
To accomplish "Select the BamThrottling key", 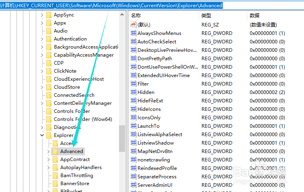I will pyautogui.click(x=76, y=176).
